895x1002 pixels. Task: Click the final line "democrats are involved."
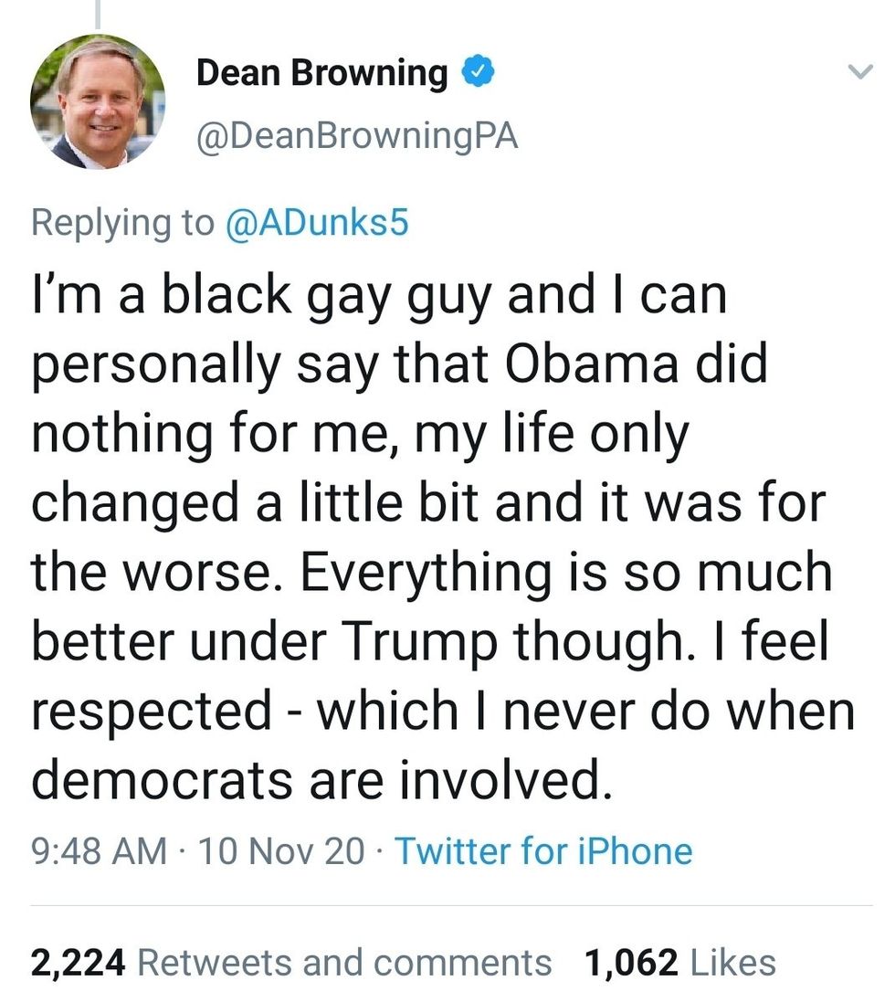point(320,781)
